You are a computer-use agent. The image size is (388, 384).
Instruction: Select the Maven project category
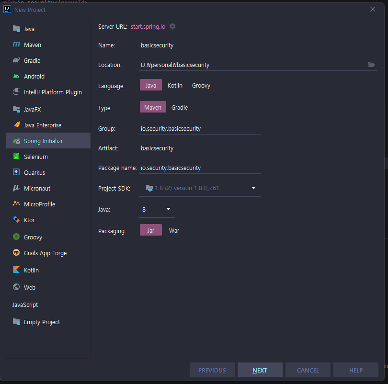point(48,45)
